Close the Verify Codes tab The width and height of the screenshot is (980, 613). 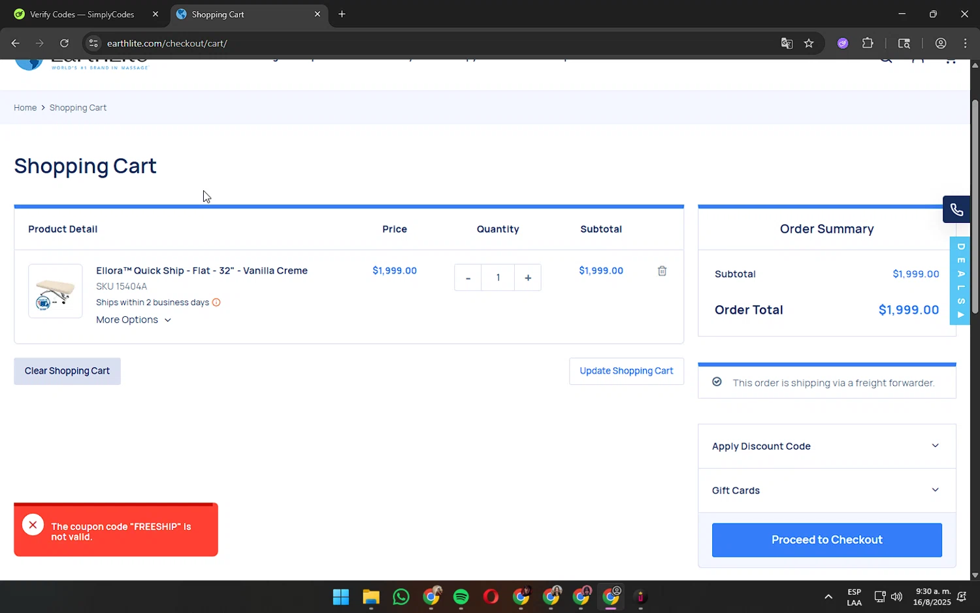point(155,14)
